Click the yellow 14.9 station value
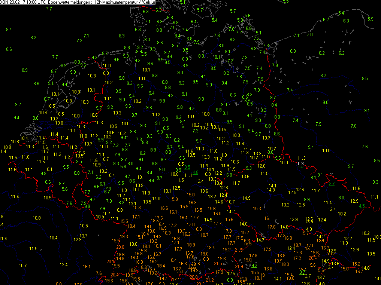This screenshot has width=381, height=285. coord(246,198)
